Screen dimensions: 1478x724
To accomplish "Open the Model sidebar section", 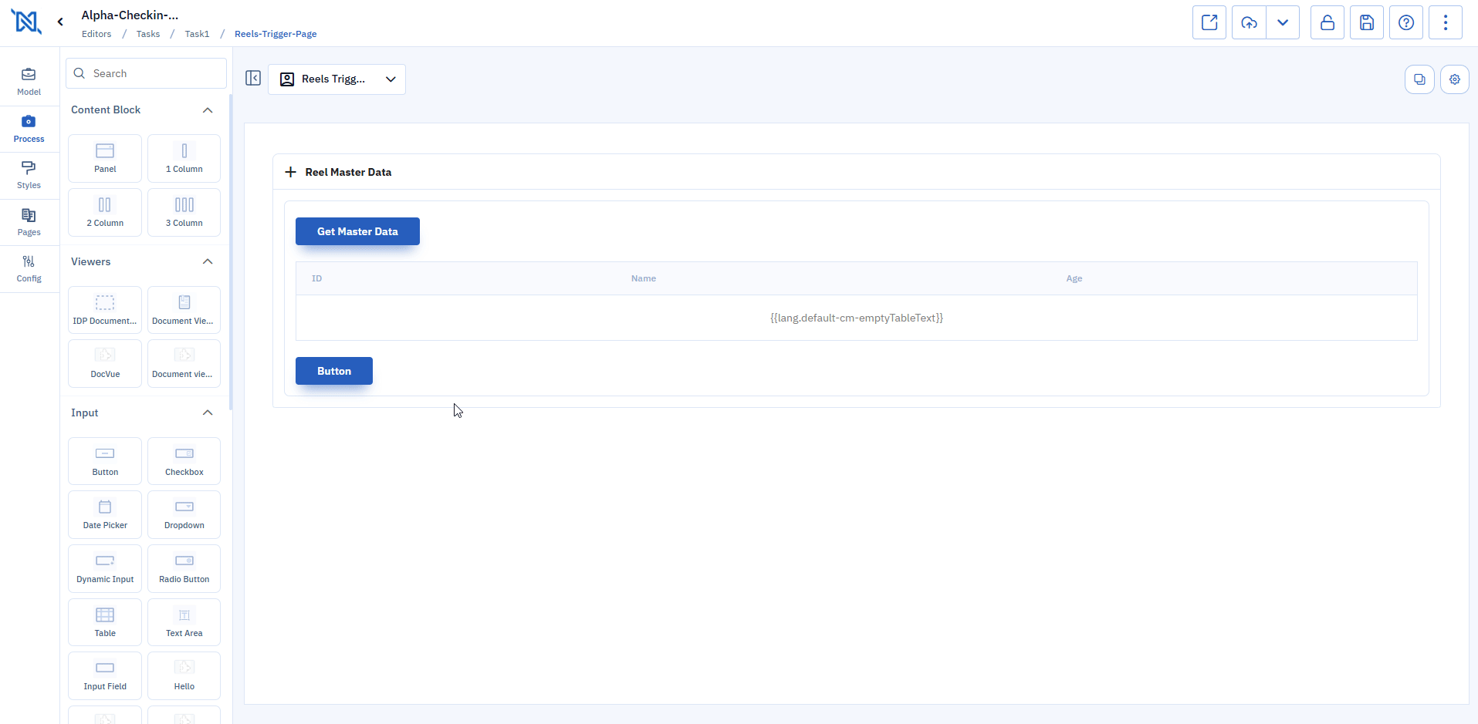I will pyautogui.click(x=29, y=82).
